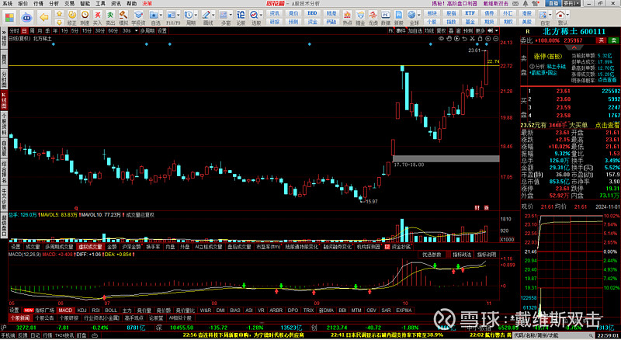Expand the 选股 dropdown arrow
The height and width of the screenshot is (340, 621).
click(x=261, y=15)
